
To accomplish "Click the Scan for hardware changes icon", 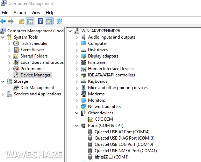I will (x=59, y=21).
